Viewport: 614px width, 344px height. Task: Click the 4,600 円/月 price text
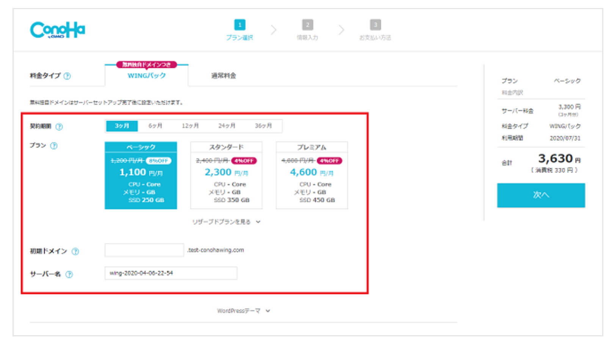point(312,172)
